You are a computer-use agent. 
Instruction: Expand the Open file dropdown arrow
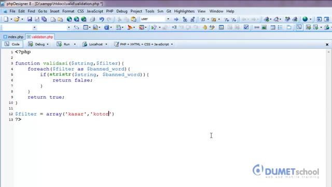pyautogui.click(x=22, y=19)
